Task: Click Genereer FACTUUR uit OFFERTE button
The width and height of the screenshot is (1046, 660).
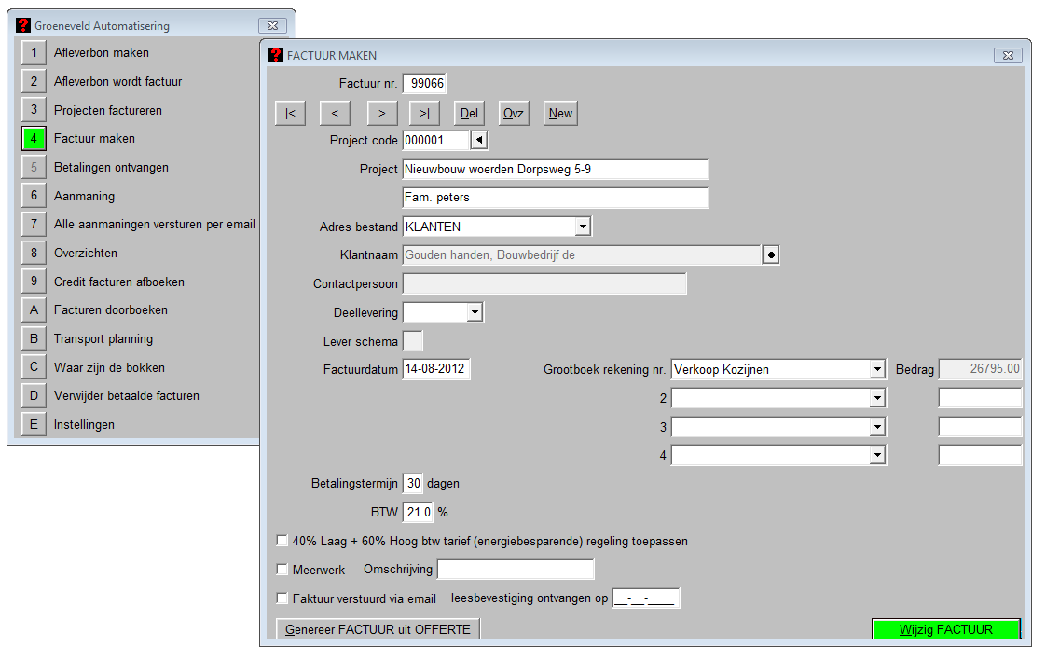Action: point(378,629)
